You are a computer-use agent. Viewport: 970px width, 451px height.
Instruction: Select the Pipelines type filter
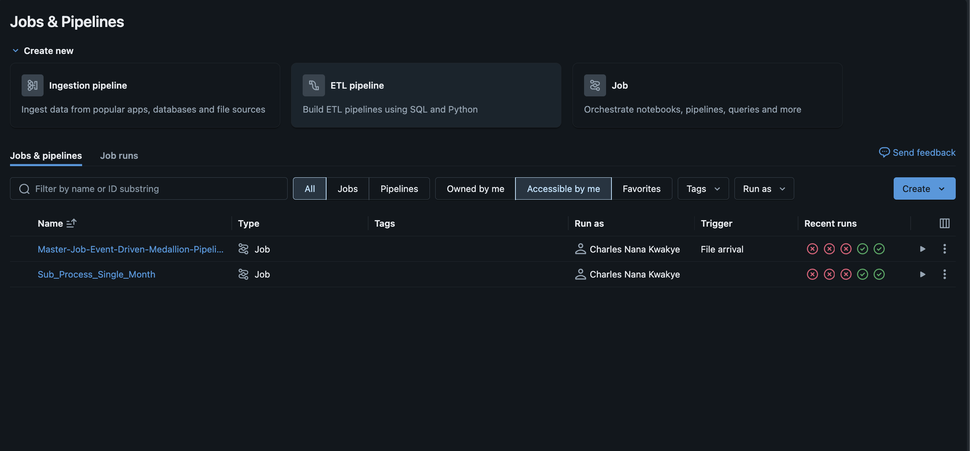pos(399,188)
